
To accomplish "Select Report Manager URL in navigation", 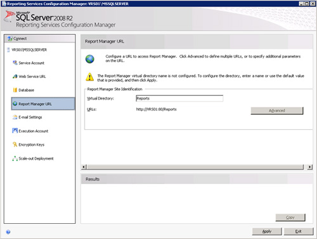I will (x=43, y=104).
